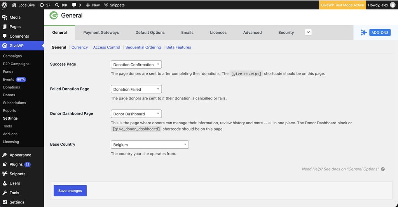This screenshot has width=398, height=207.
Task: Expand more settings tabs chevron
Action: [x=308, y=32]
